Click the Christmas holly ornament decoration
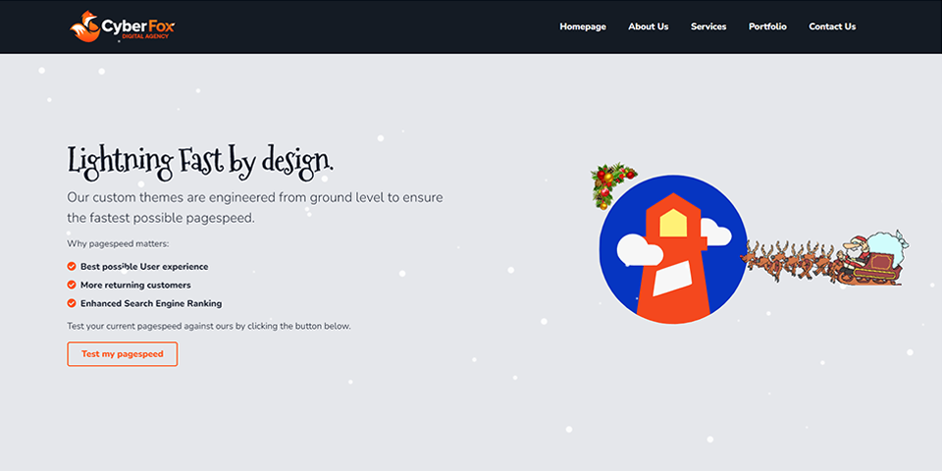 tap(612, 185)
